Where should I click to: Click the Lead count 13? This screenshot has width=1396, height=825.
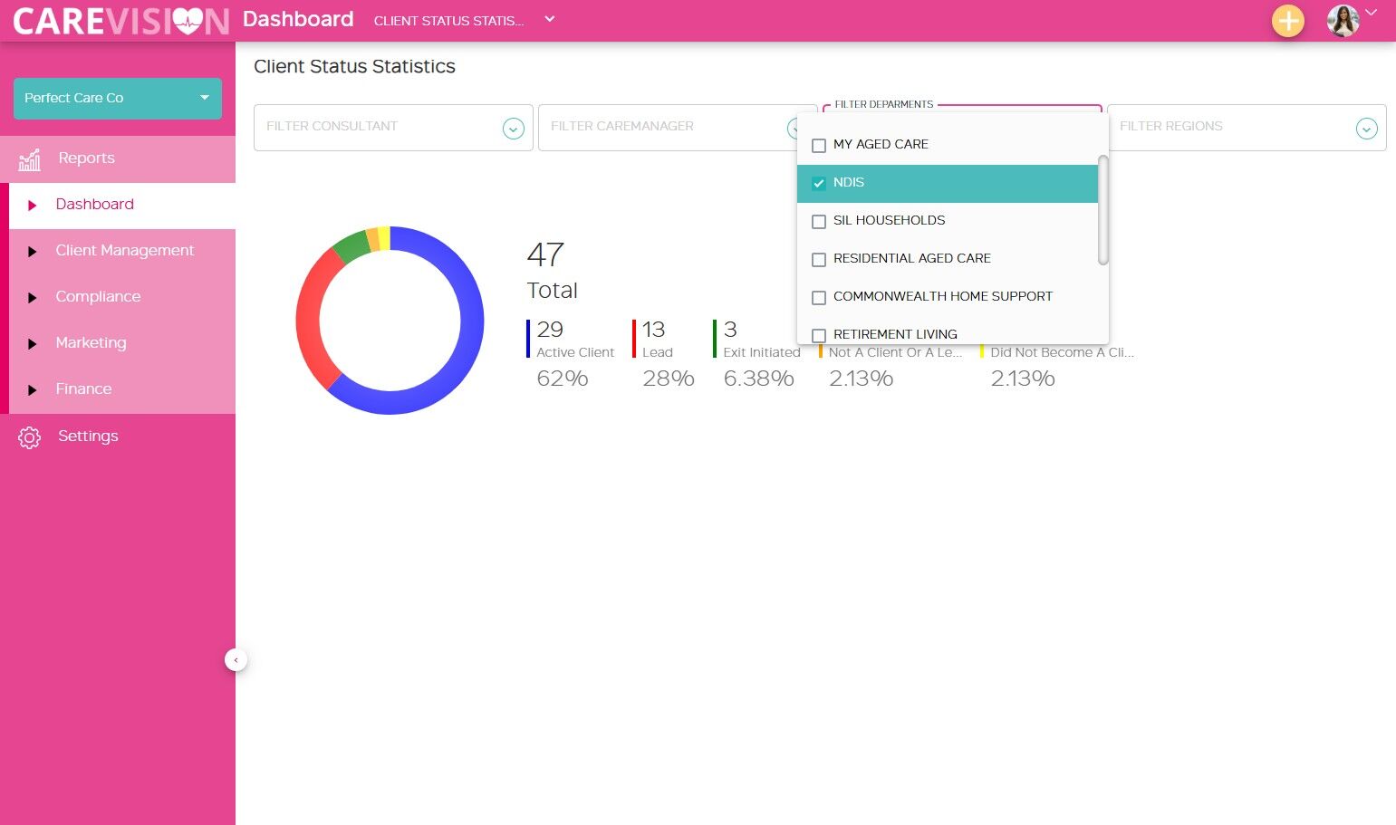654,330
